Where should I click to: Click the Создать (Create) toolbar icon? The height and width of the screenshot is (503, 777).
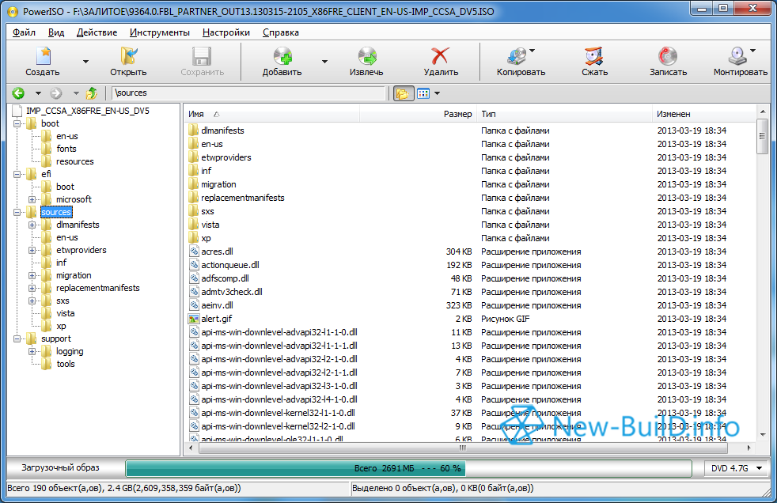(44, 56)
